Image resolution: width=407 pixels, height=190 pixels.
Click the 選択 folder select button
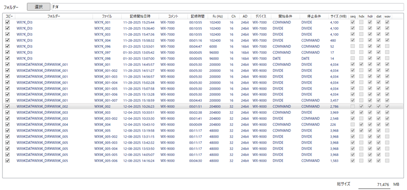tap(39, 7)
